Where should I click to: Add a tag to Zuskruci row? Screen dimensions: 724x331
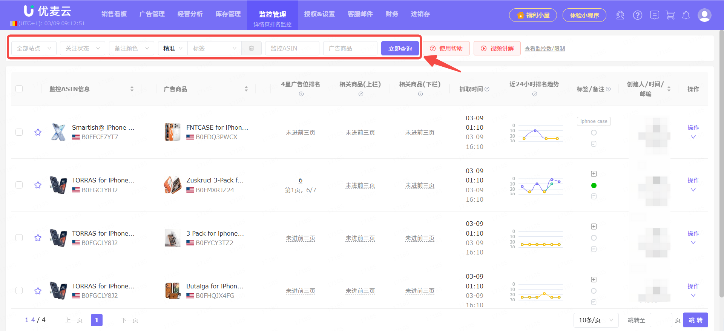tap(594, 174)
